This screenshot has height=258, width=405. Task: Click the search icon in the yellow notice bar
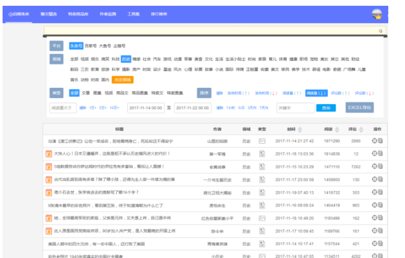[380, 30]
